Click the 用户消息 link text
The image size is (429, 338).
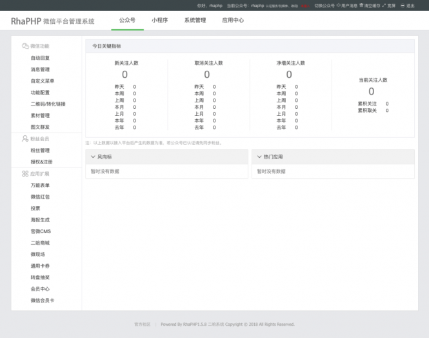coord(349,5)
